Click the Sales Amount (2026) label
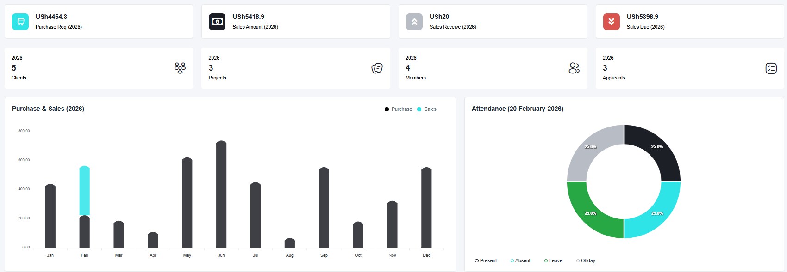 (x=256, y=27)
